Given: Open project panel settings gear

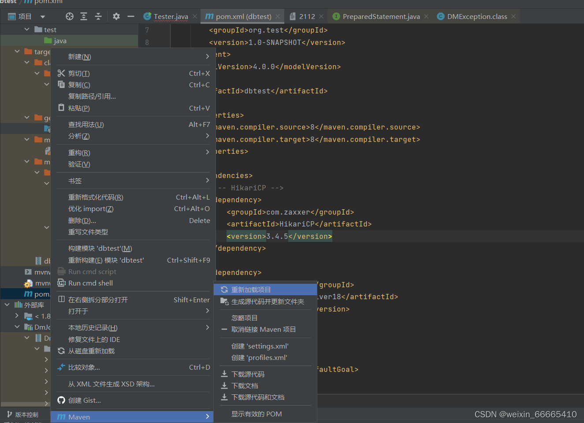Looking at the screenshot, I should [x=116, y=16].
